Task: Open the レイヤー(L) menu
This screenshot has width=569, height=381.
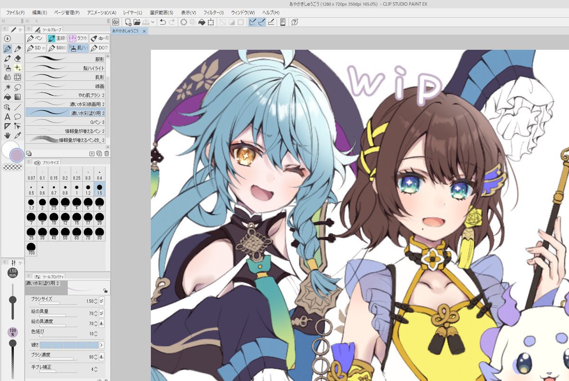Action: click(x=133, y=12)
